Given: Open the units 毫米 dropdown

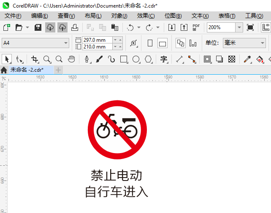Looking at the screenshot, I should pyautogui.click(x=263, y=43).
